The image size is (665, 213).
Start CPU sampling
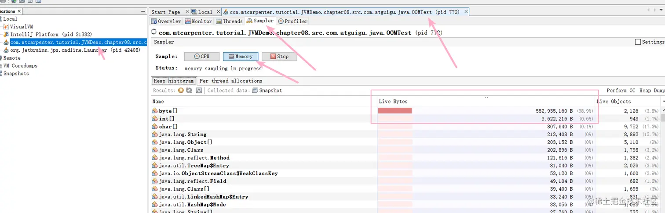pos(201,57)
